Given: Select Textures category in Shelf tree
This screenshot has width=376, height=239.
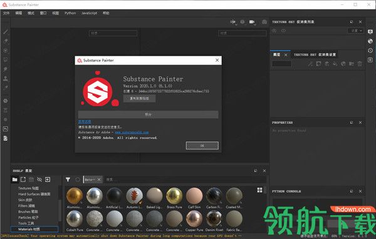Looking at the screenshot, I should 28,188.
